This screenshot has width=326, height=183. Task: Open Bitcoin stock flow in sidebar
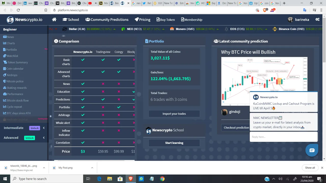click(x=16, y=100)
